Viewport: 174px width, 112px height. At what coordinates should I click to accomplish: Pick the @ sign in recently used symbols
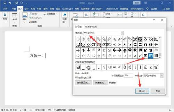tap(88, 67)
